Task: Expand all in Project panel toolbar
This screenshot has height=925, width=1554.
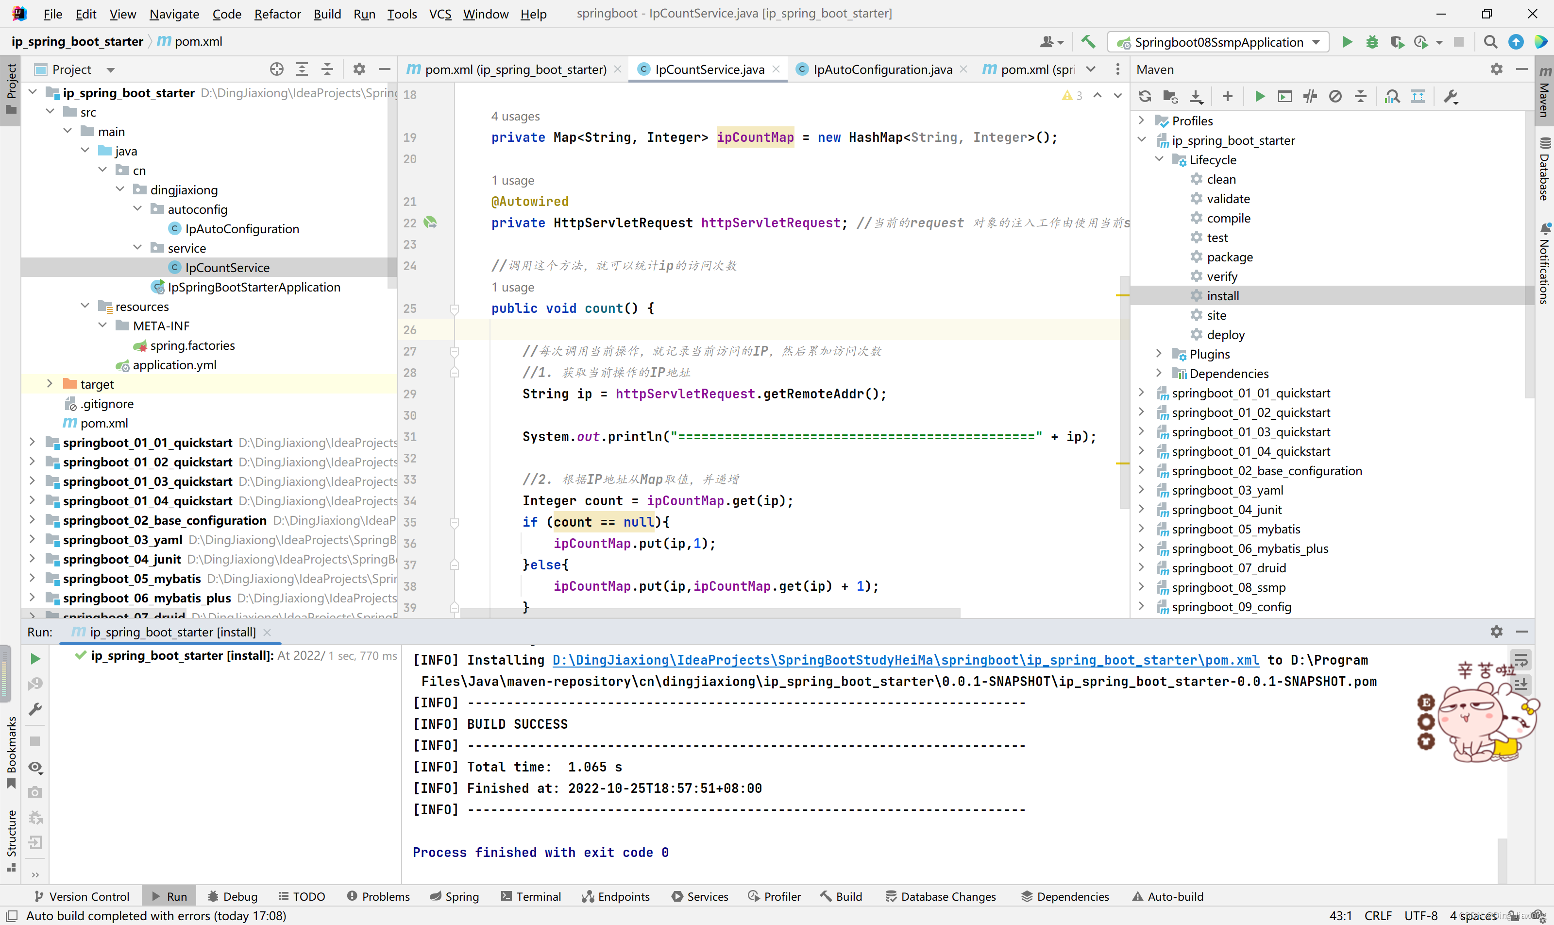Action: coord(302,69)
